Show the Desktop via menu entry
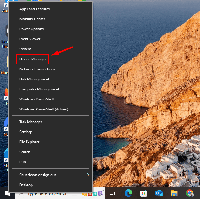200x199 pixels. pos(51,185)
